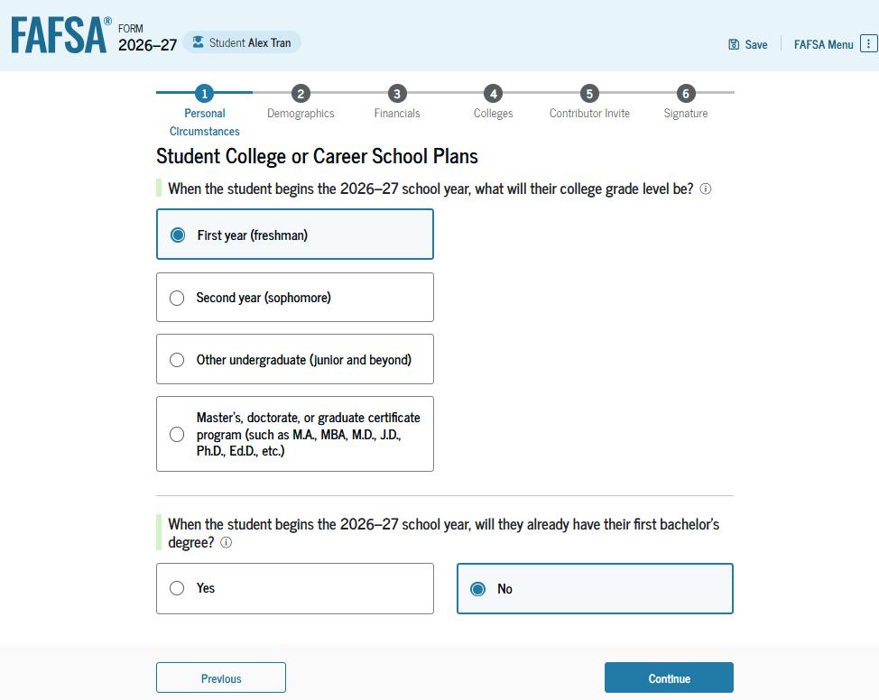Click info icon beside bachelor's degree question
This screenshot has width=879, height=700.
(x=226, y=543)
